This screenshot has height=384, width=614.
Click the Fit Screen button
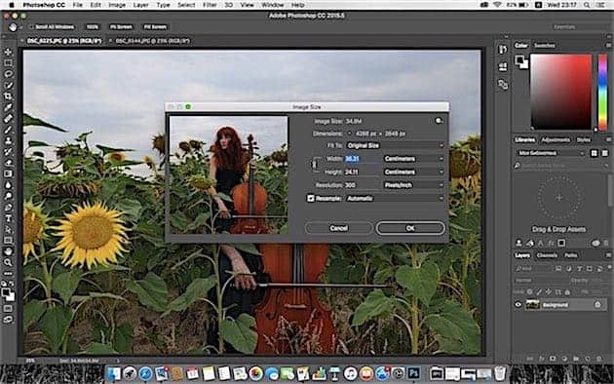[x=121, y=27]
